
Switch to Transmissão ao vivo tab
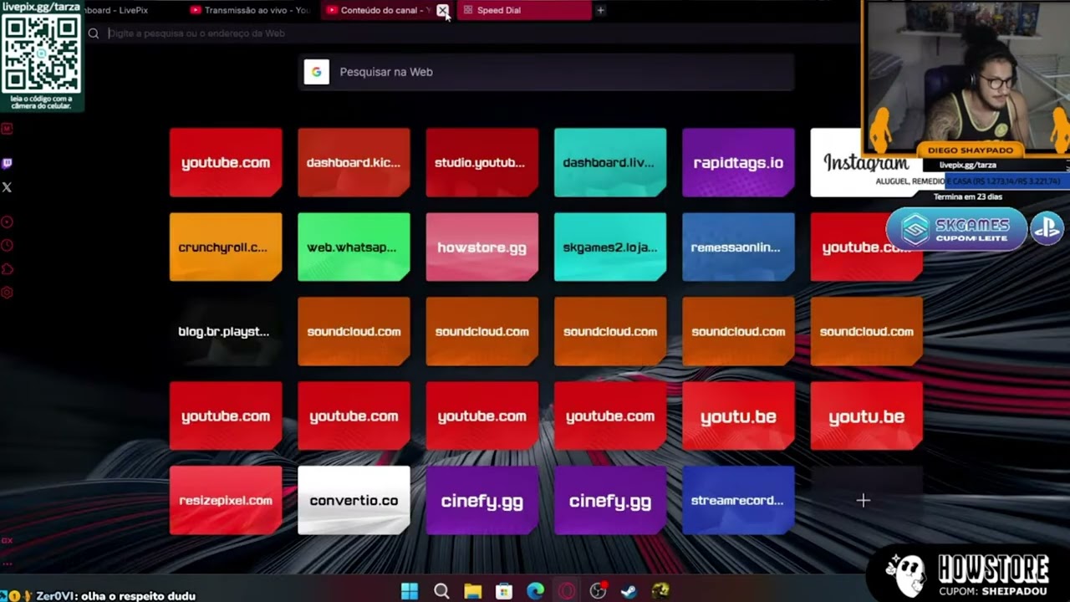tap(249, 10)
